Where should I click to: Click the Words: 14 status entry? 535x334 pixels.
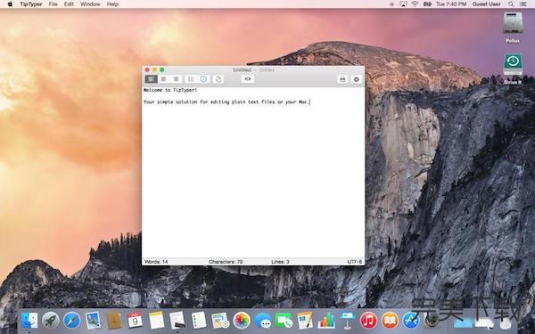tap(156, 262)
